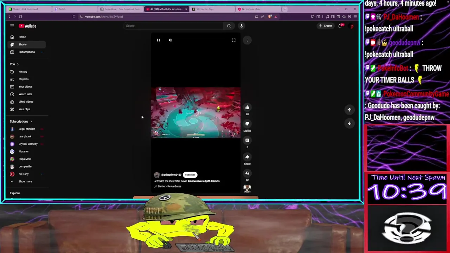This screenshot has width=450, height=253.
Task: Open the YouTube hamburger guide menu
Action: point(12,26)
